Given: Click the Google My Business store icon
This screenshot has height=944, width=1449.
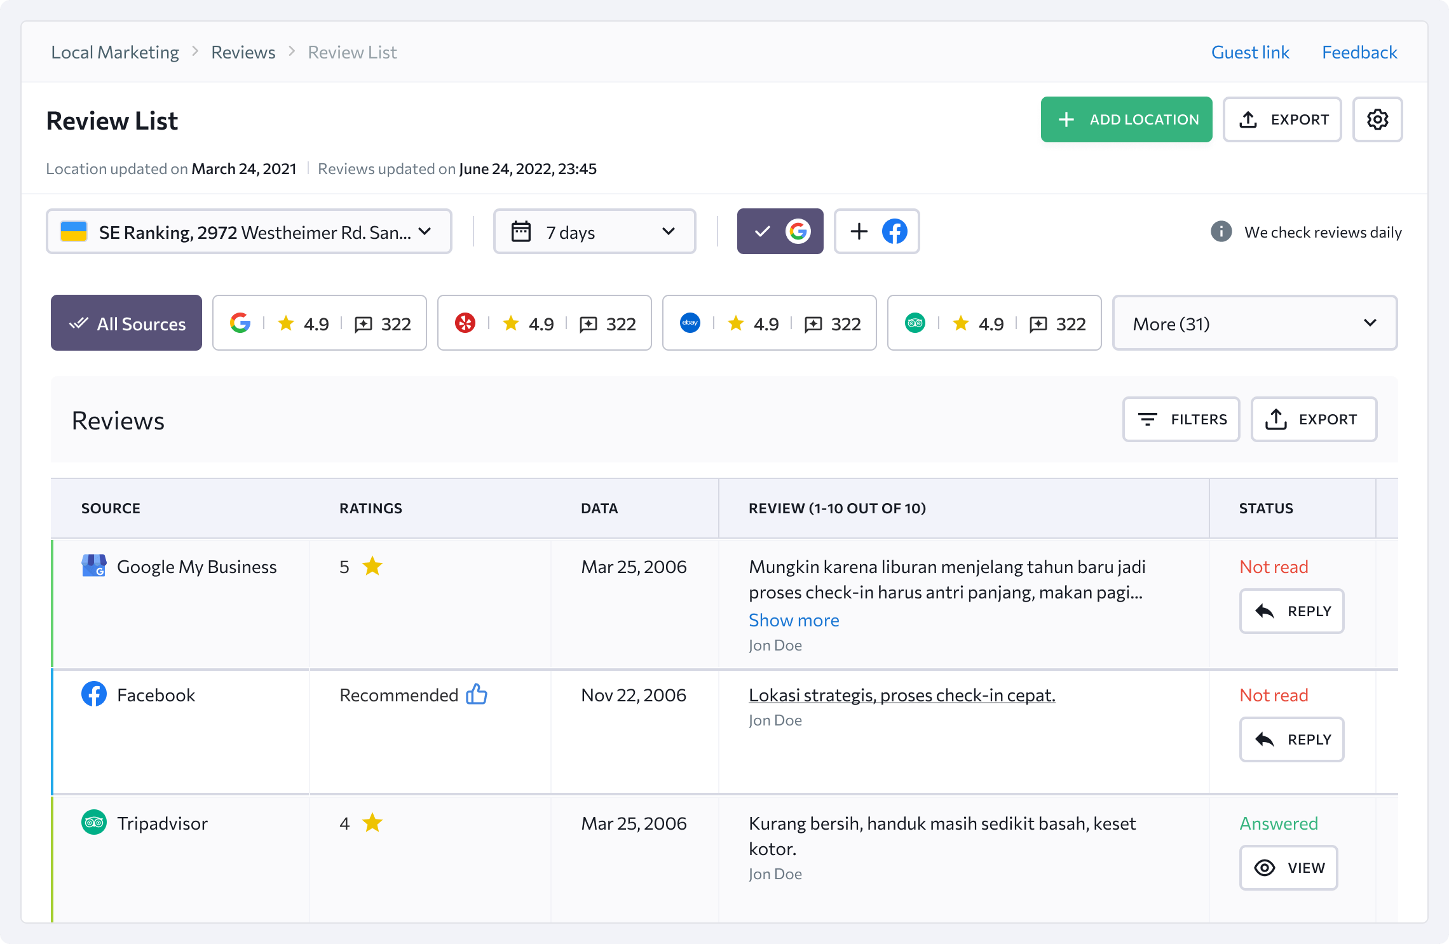Looking at the screenshot, I should (x=94, y=565).
